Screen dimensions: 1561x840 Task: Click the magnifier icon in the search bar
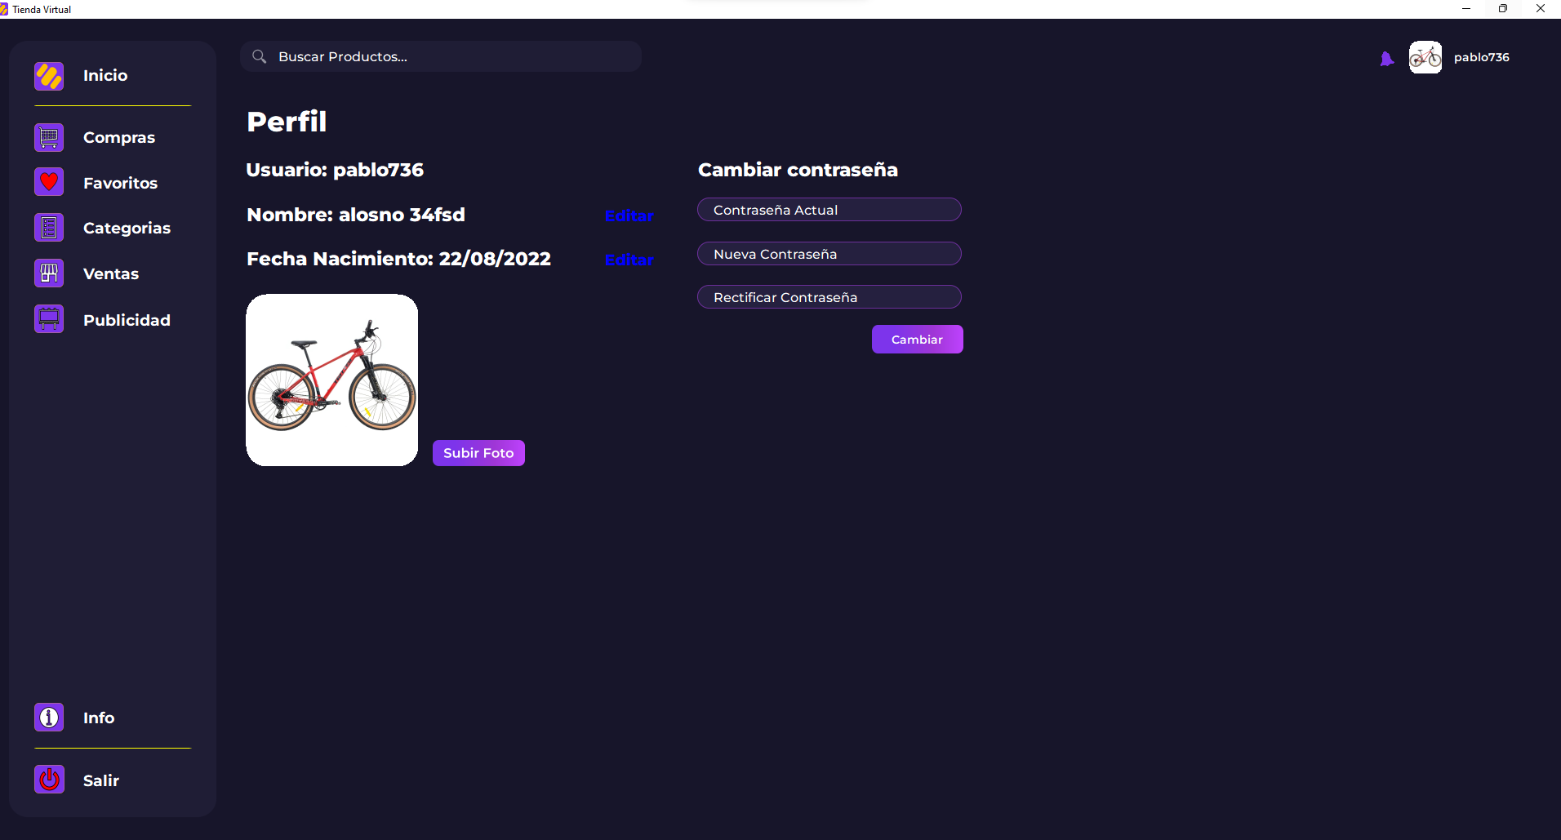tap(260, 56)
